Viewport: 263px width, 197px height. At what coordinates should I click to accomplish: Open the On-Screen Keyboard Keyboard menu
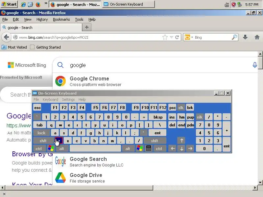(x=50, y=99)
